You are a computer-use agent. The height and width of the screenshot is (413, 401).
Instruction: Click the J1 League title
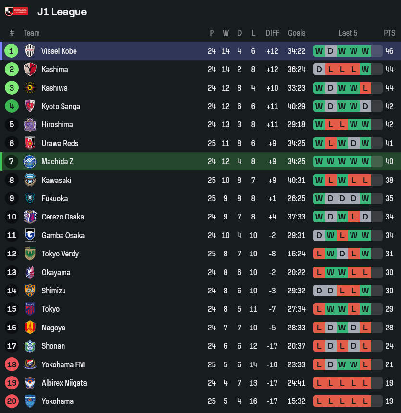(62, 12)
